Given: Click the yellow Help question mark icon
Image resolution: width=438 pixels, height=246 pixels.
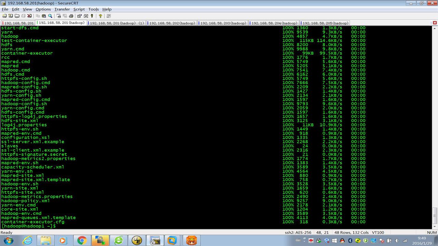Looking at the screenshot, I should tap(100, 16).
